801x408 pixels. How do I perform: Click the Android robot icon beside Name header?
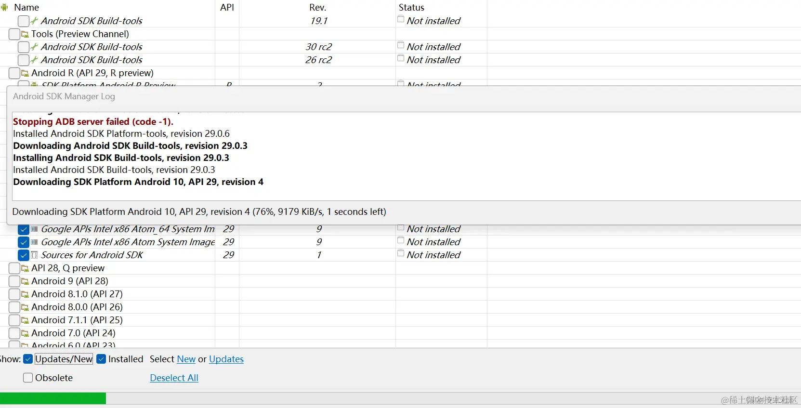pos(4,7)
